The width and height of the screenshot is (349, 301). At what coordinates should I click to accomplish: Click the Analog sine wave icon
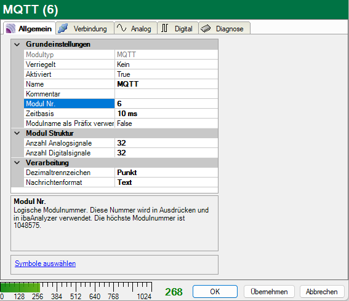121,28
